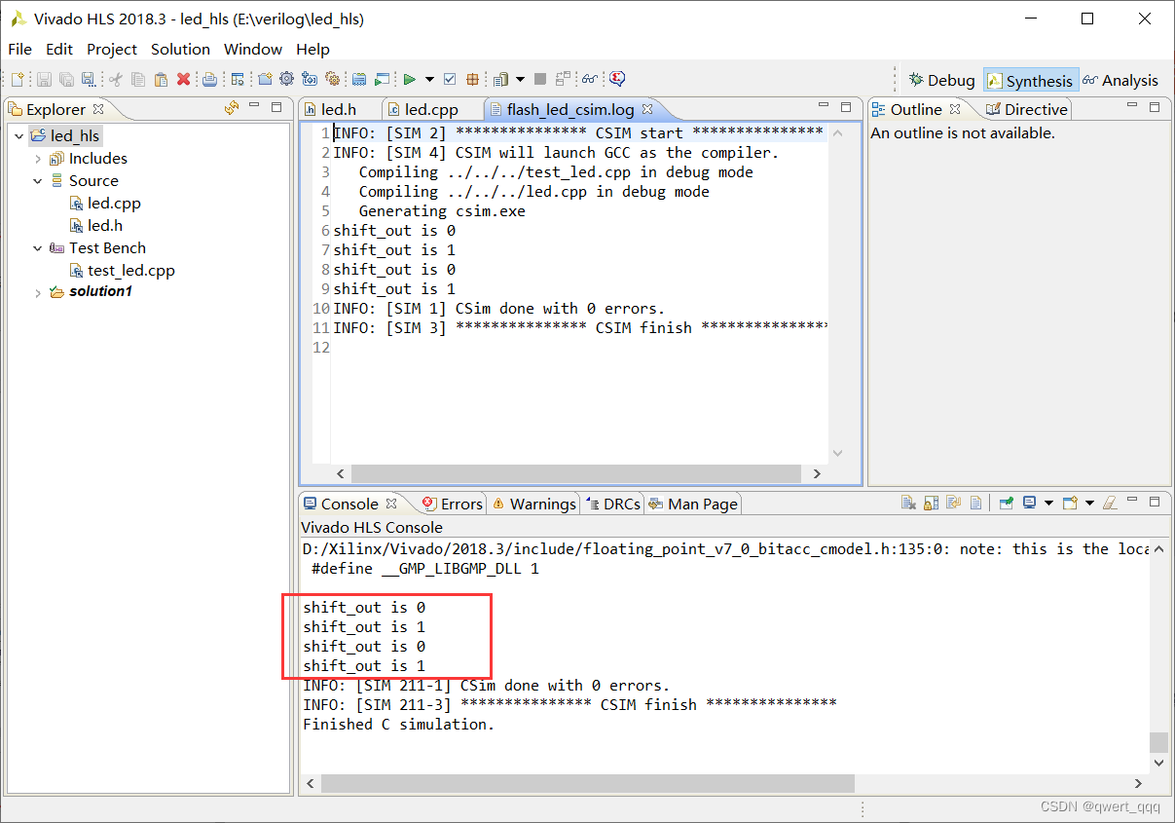Click the Export RTL package icon

coord(472,79)
